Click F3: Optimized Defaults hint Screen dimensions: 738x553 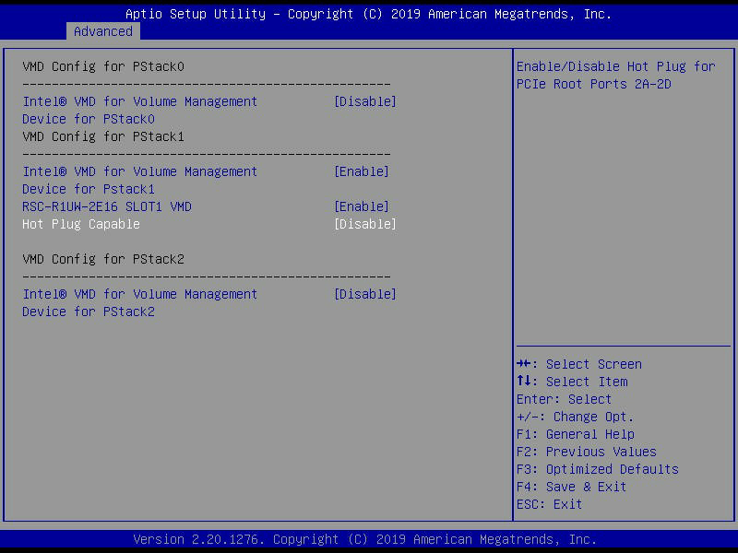pyautogui.click(x=597, y=469)
